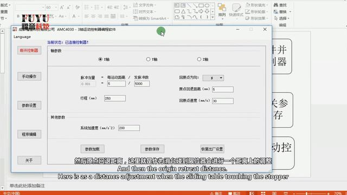Toggle Bold formatting in the ribbon
The height and width of the screenshot is (195, 347).
[x=18, y=16]
